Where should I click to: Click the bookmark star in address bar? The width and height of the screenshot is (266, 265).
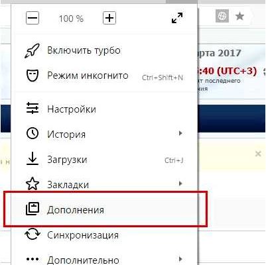pyautogui.click(x=239, y=16)
